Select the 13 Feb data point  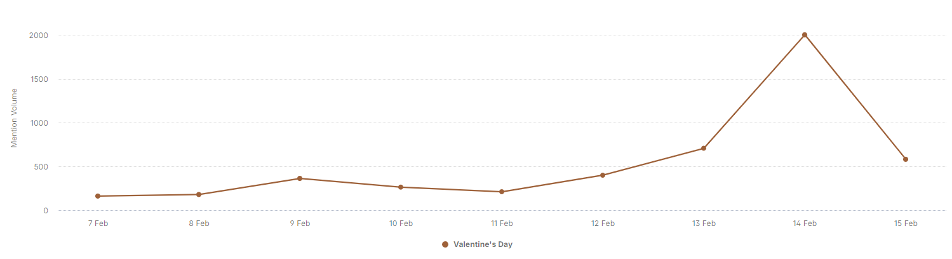pos(704,149)
